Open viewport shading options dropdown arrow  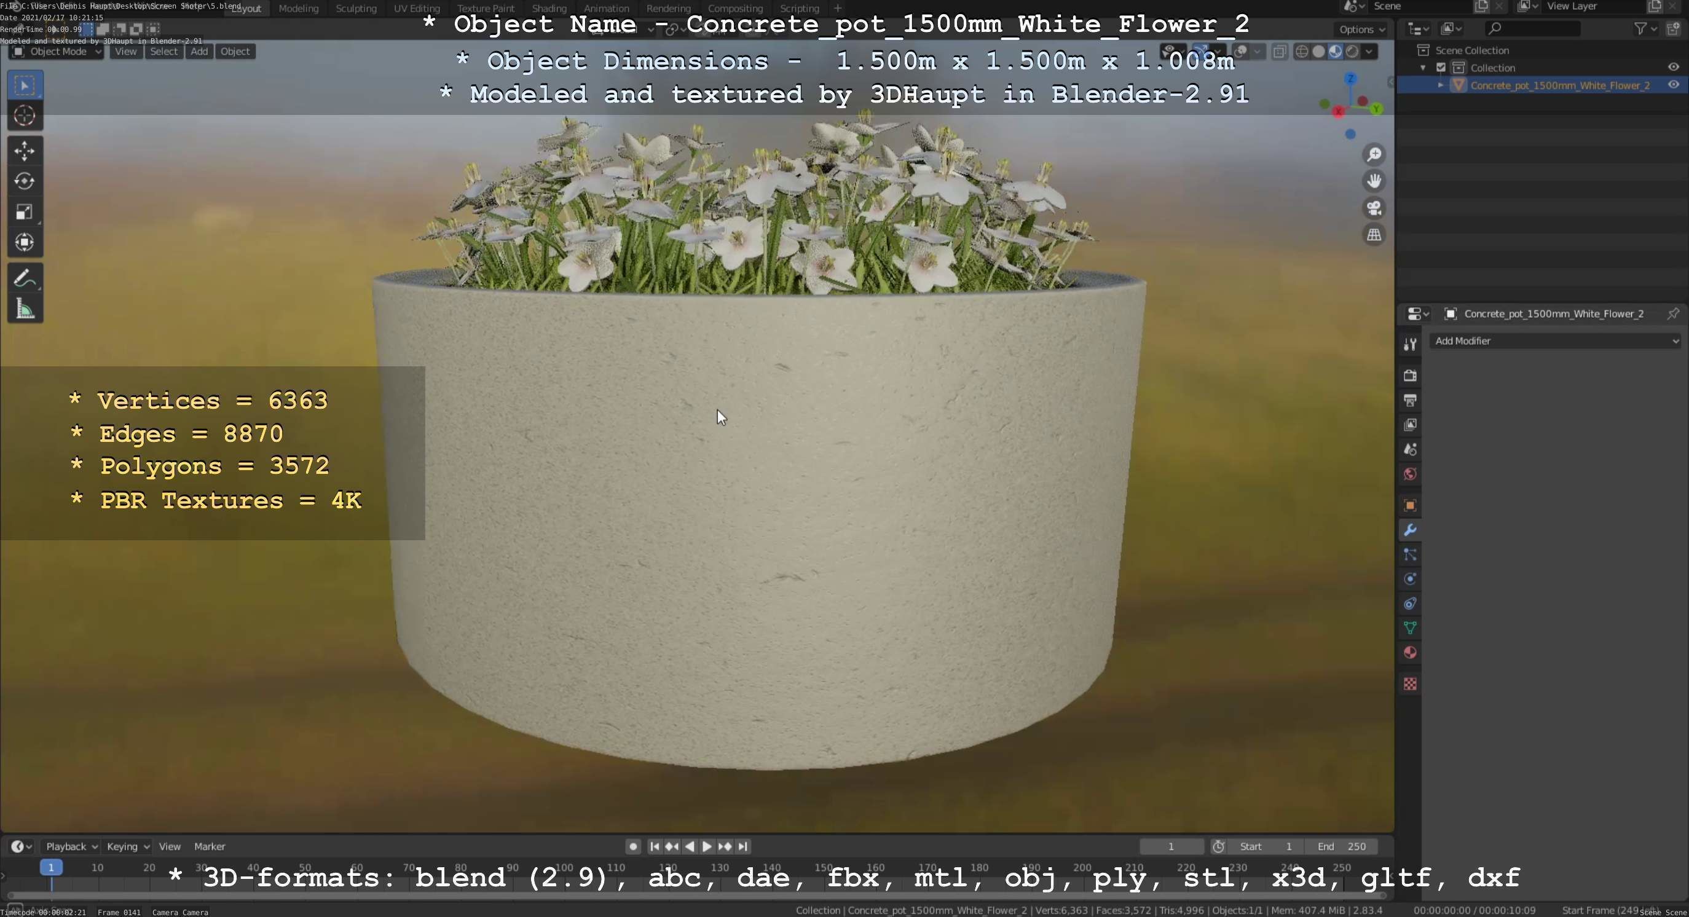point(1369,52)
